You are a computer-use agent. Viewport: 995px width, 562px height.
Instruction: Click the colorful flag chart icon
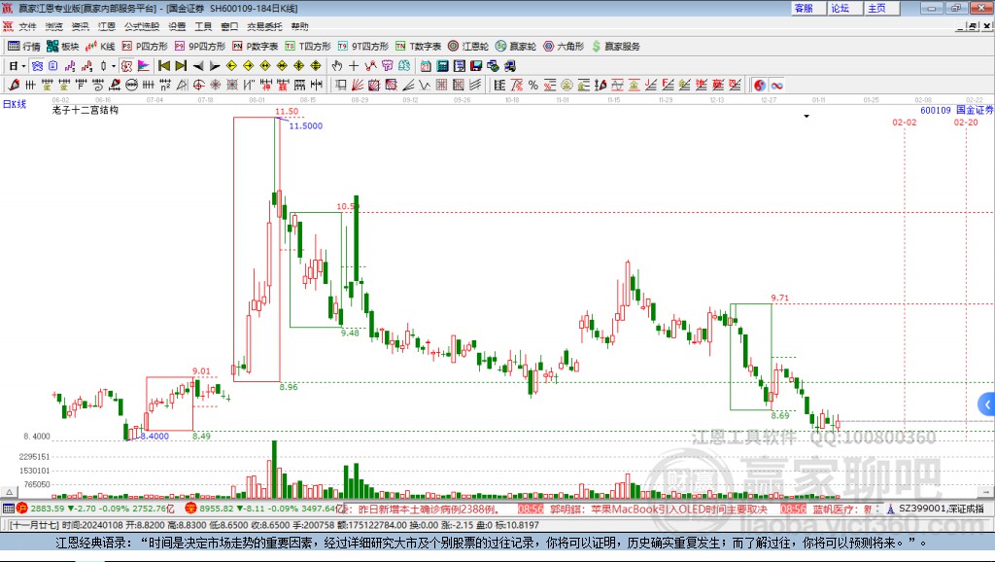coord(144,66)
